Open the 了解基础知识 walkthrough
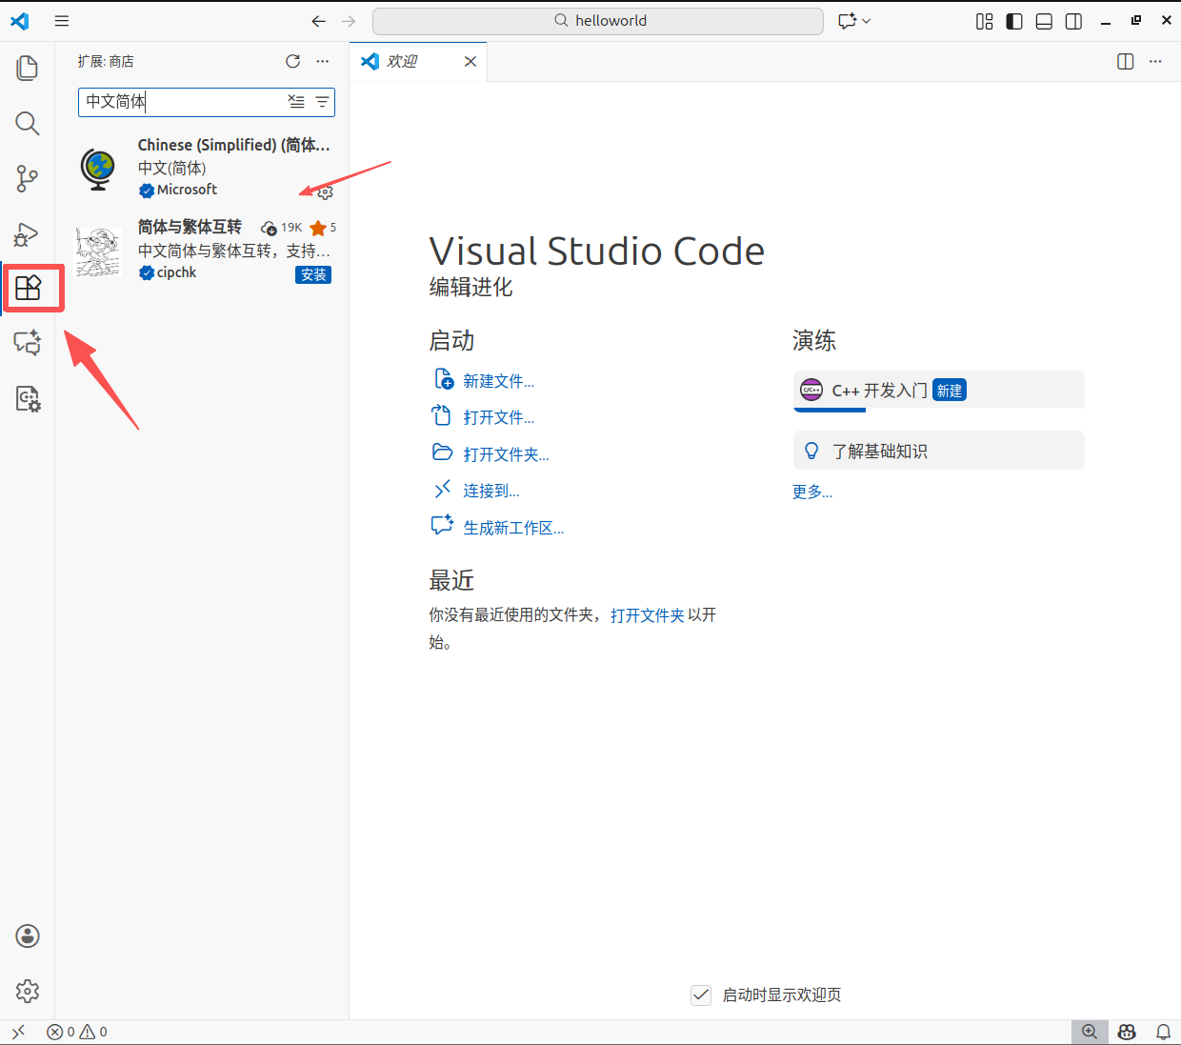Screen dimensions: 1181x1045 point(938,451)
